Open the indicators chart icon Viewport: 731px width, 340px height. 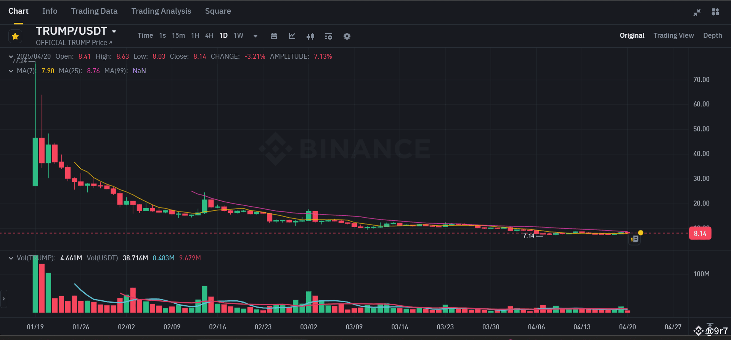click(x=292, y=36)
